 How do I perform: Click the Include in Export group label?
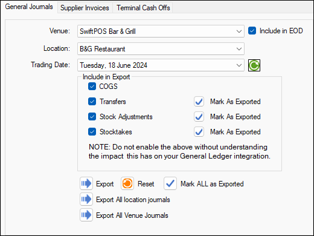[x=106, y=77]
